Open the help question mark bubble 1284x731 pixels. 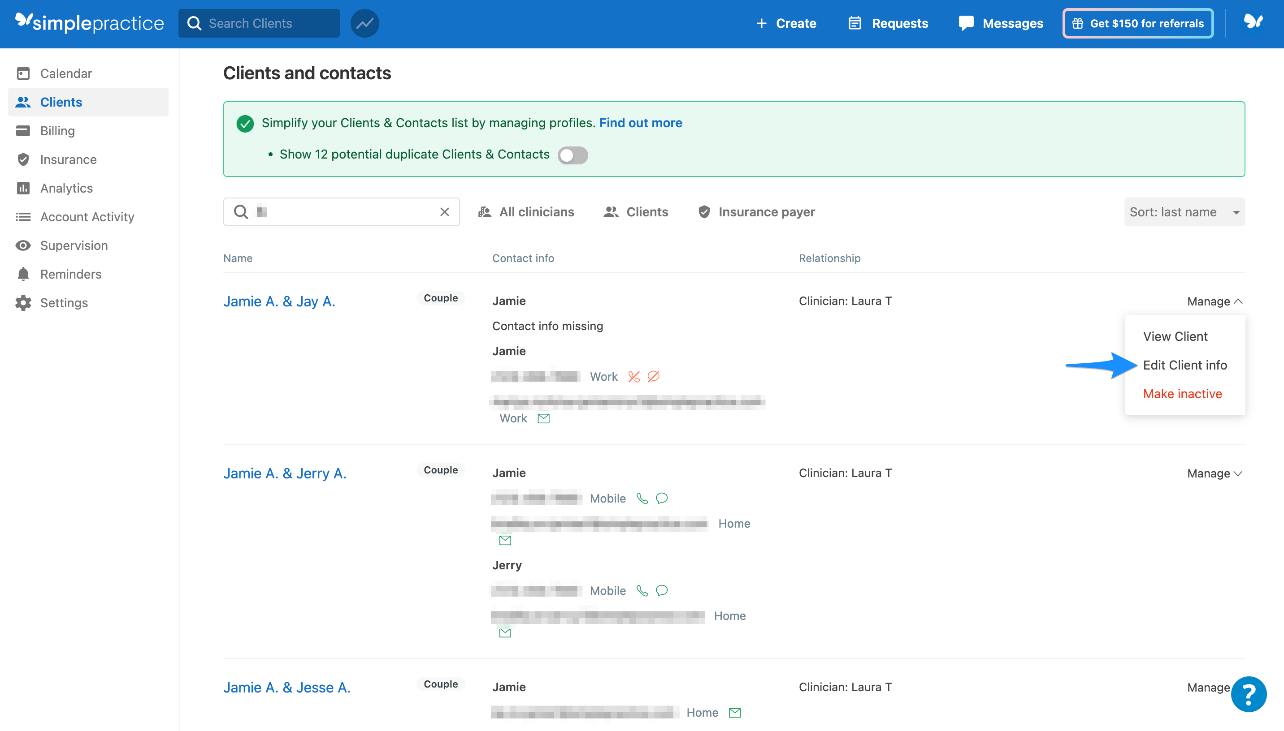point(1248,694)
